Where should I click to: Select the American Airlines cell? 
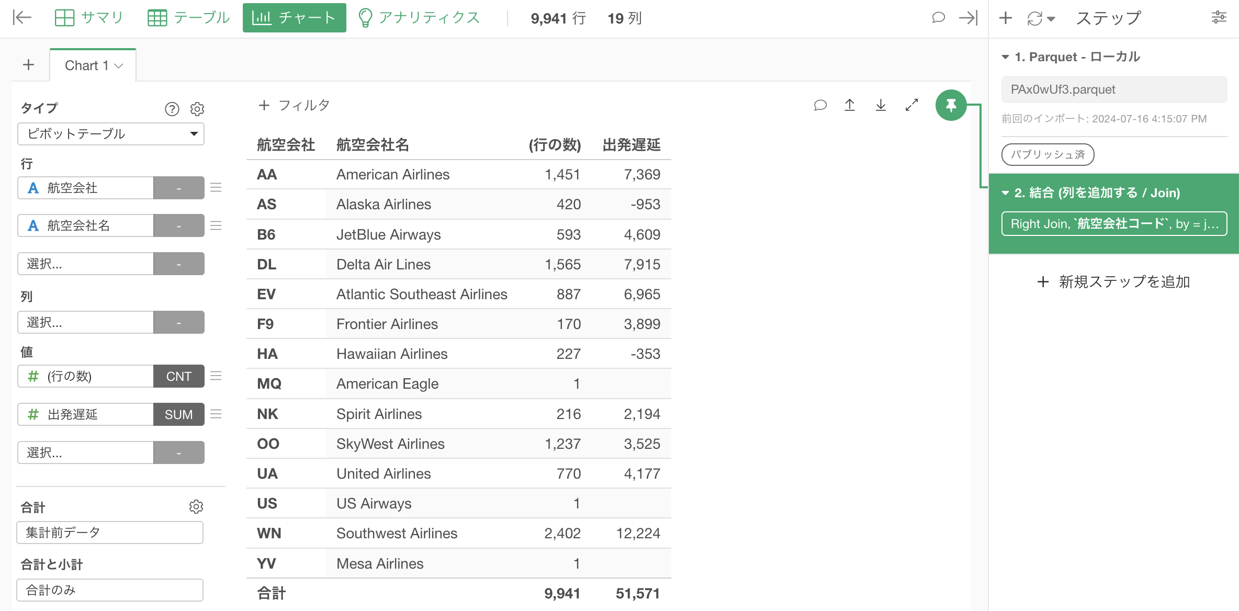(x=393, y=175)
